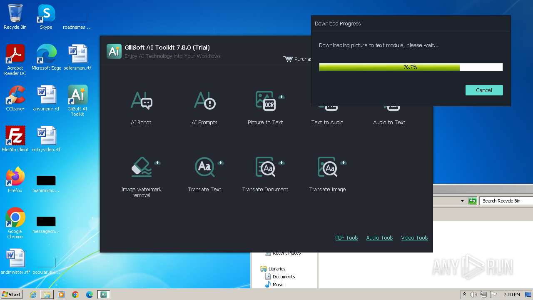Select the sellersman.rtf desktop file

tap(77, 57)
